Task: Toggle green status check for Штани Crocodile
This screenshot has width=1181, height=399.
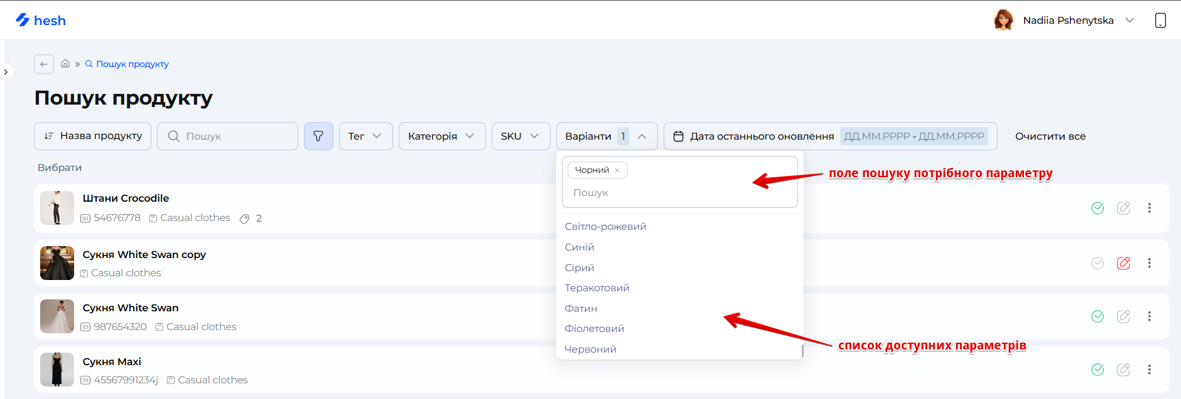Action: pos(1097,208)
